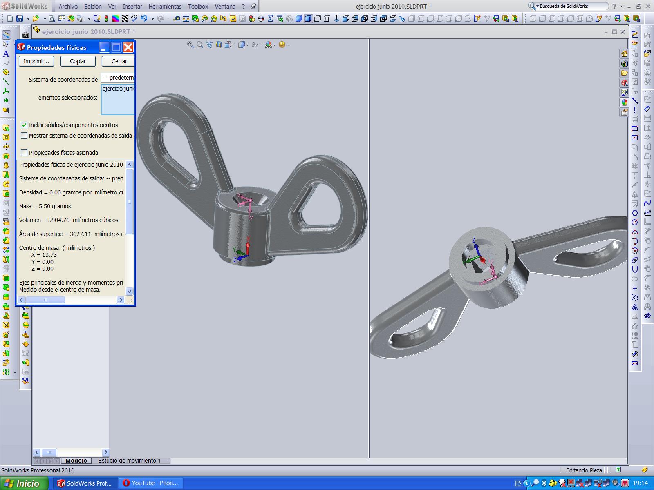Check Propiedades físicas asignada box
654x490 pixels.
point(24,153)
